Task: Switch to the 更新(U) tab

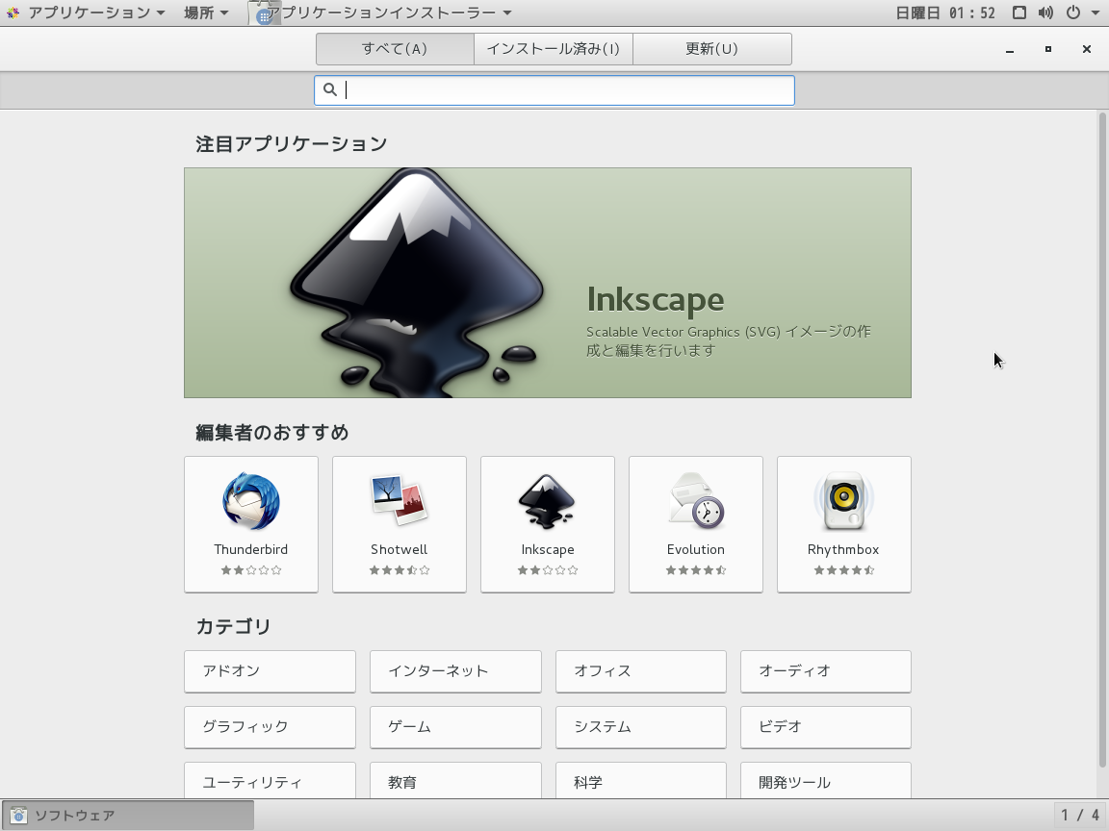Action: (x=712, y=49)
